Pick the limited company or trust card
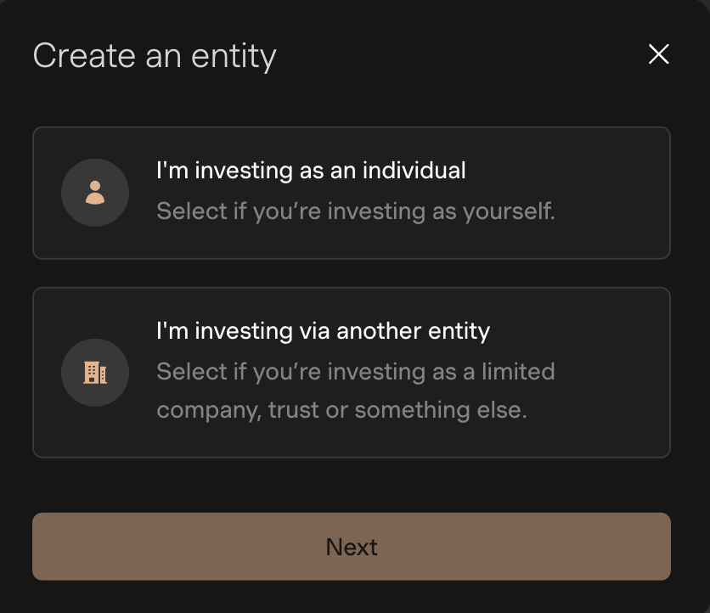This screenshot has width=710, height=613. [352, 373]
